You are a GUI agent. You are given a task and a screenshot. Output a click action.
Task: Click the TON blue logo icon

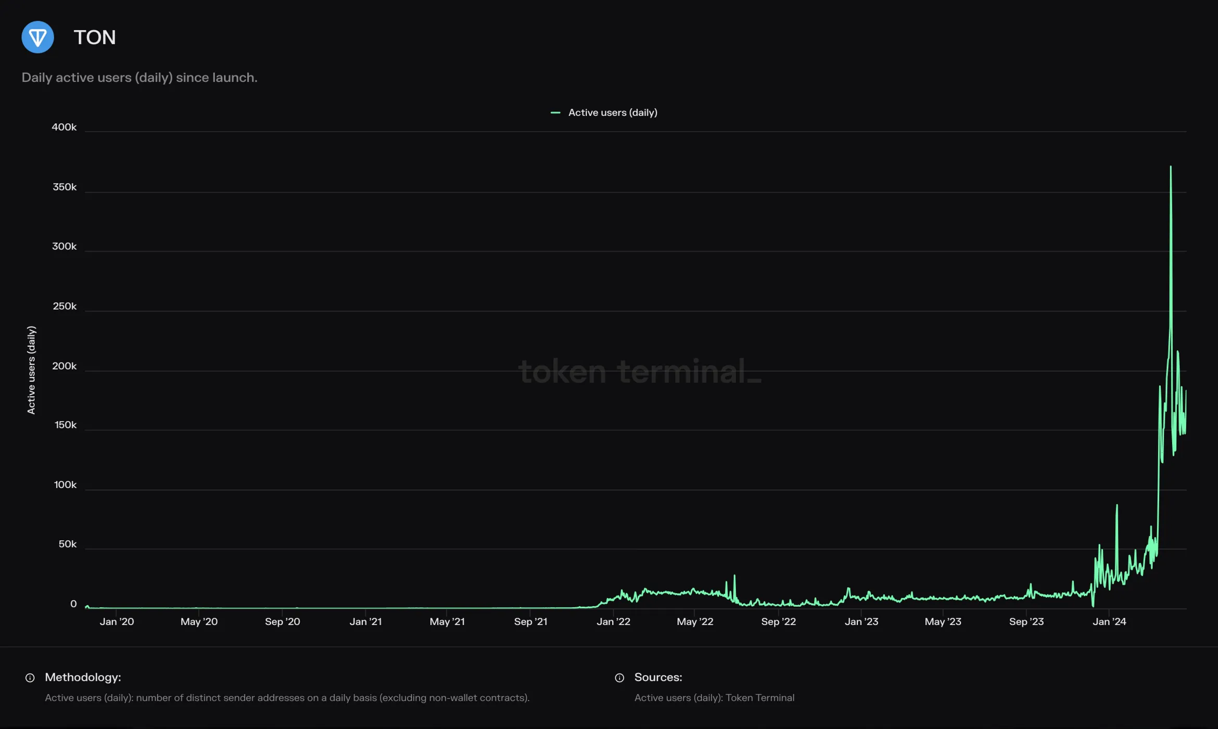[x=37, y=37]
